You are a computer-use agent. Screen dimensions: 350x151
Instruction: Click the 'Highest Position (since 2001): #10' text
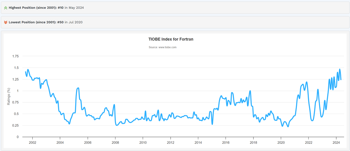(x=36, y=8)
